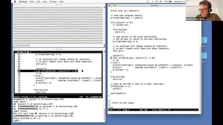Click the 'PC: 0x800027d0' status entry
Image resolution: width=223 pixels, height=125 pixels.
click(x=94, y=97)
